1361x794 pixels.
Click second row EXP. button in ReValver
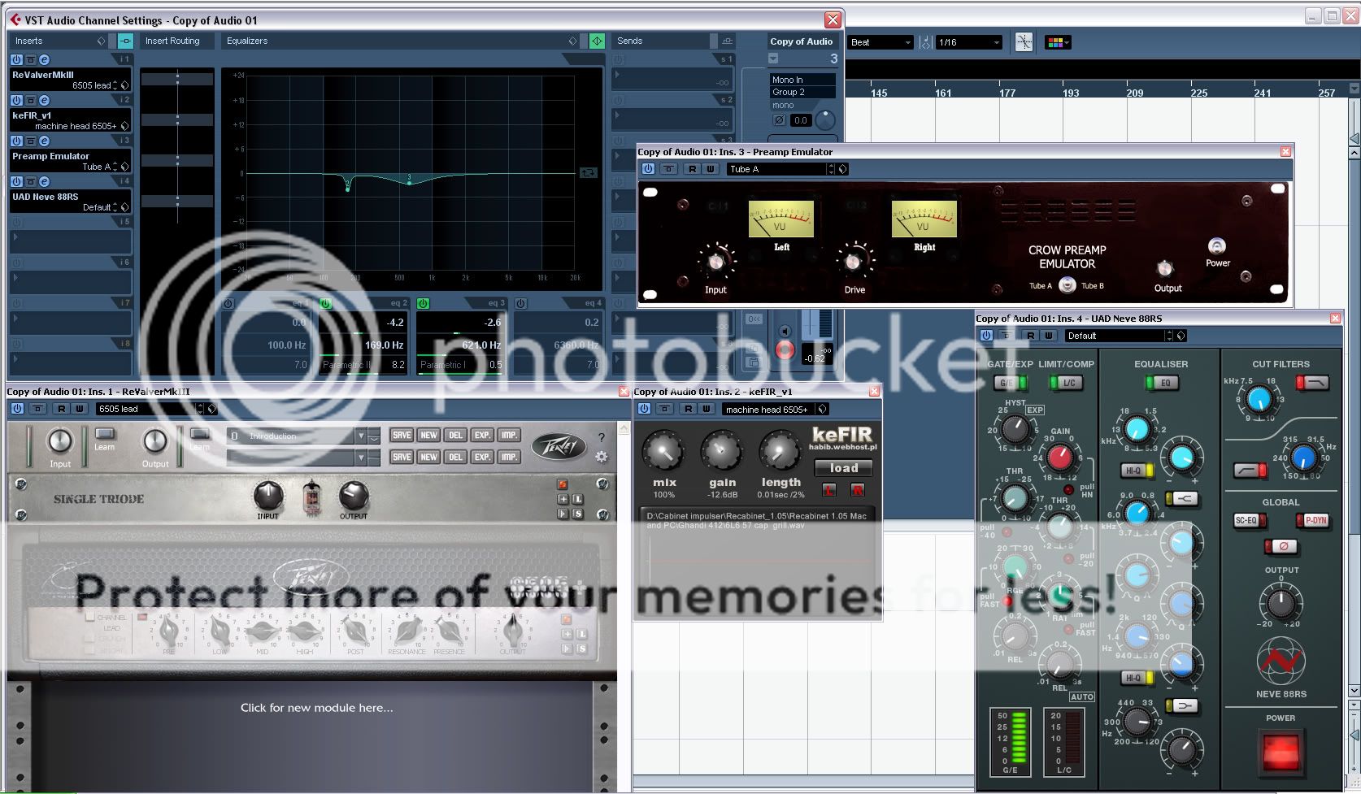(482, 457)
